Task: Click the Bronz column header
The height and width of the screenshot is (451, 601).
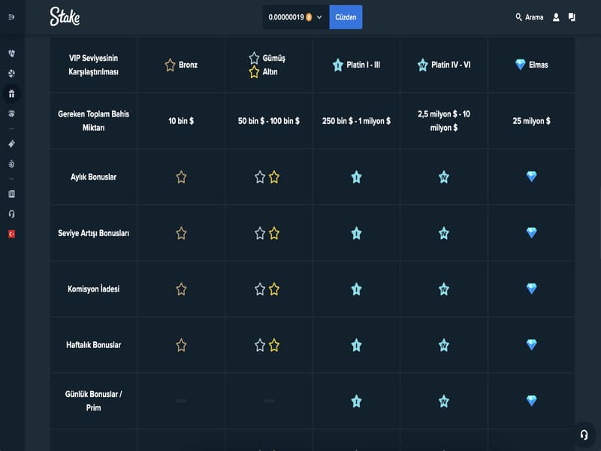Action: [181, 65]
